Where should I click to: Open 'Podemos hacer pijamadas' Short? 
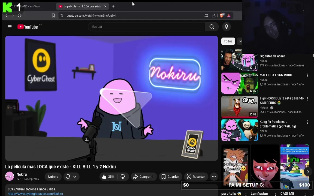tap(235, 167)
